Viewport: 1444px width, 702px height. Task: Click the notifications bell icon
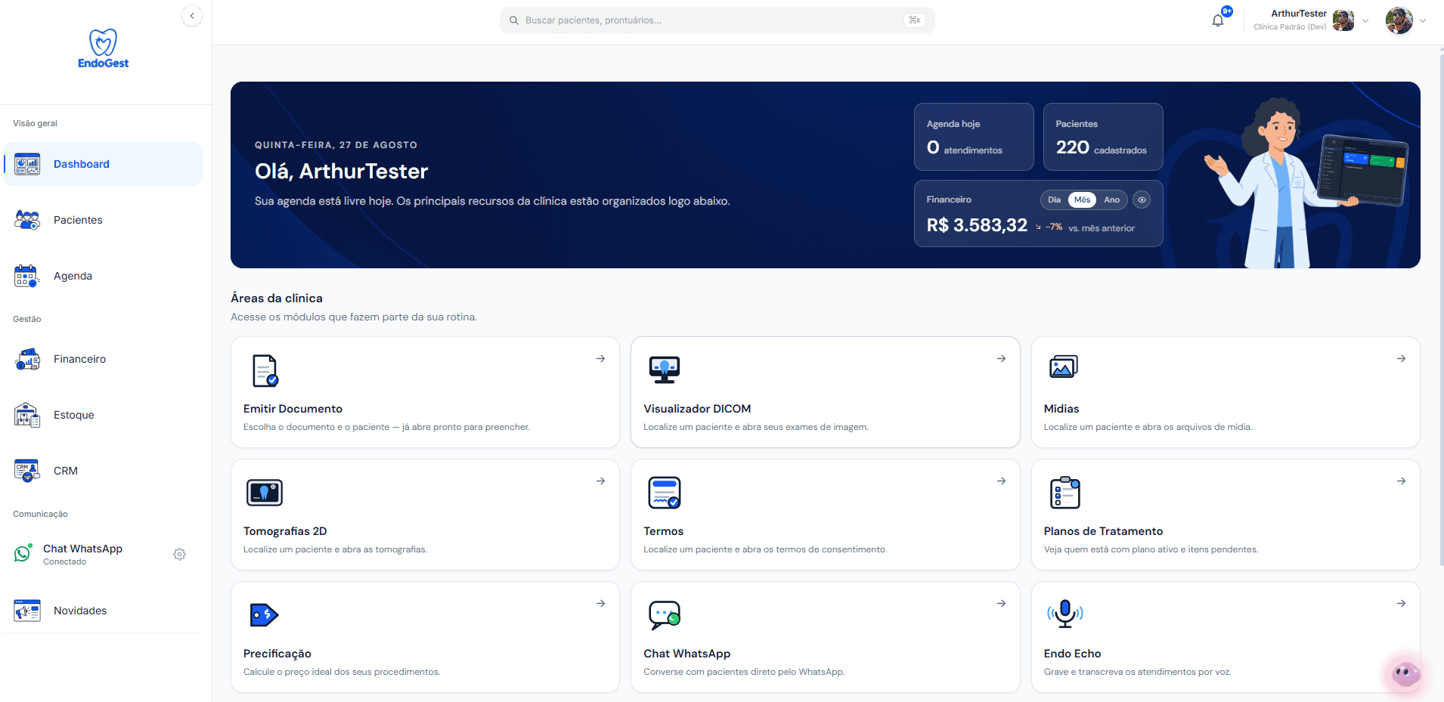[x=1217, y=21]
